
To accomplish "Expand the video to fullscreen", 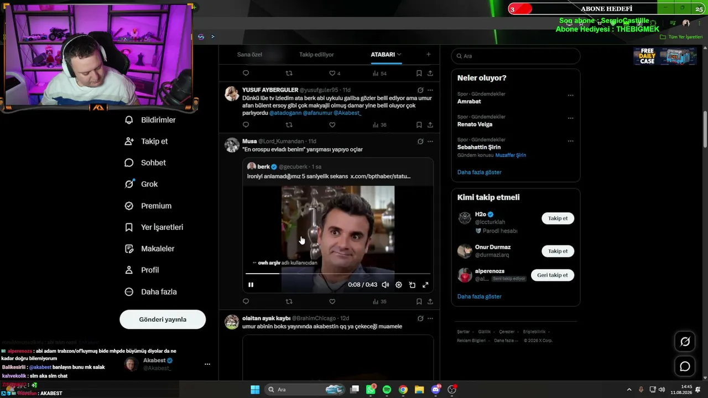I will click(x=425, y=285).
